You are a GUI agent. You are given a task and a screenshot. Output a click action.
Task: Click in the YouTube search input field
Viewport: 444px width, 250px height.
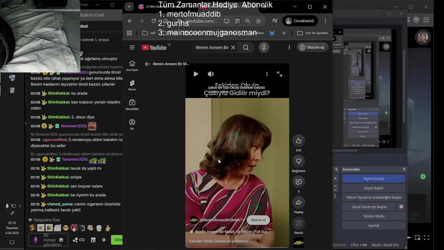tap(212, 48)
